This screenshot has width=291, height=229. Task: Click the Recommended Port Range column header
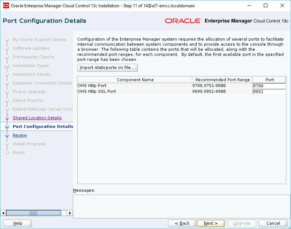222,80
